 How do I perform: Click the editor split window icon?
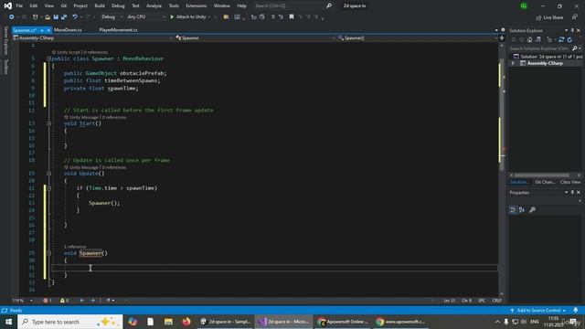tap(502, 38)
